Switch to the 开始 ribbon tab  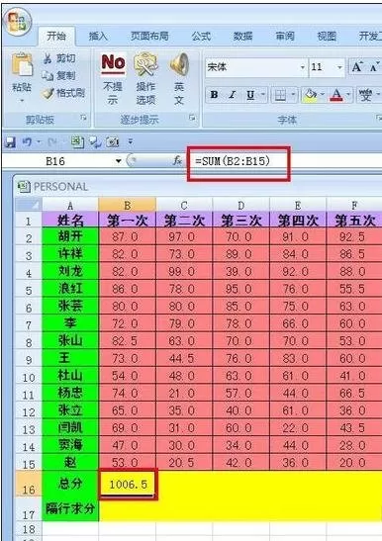coord(56,36)
